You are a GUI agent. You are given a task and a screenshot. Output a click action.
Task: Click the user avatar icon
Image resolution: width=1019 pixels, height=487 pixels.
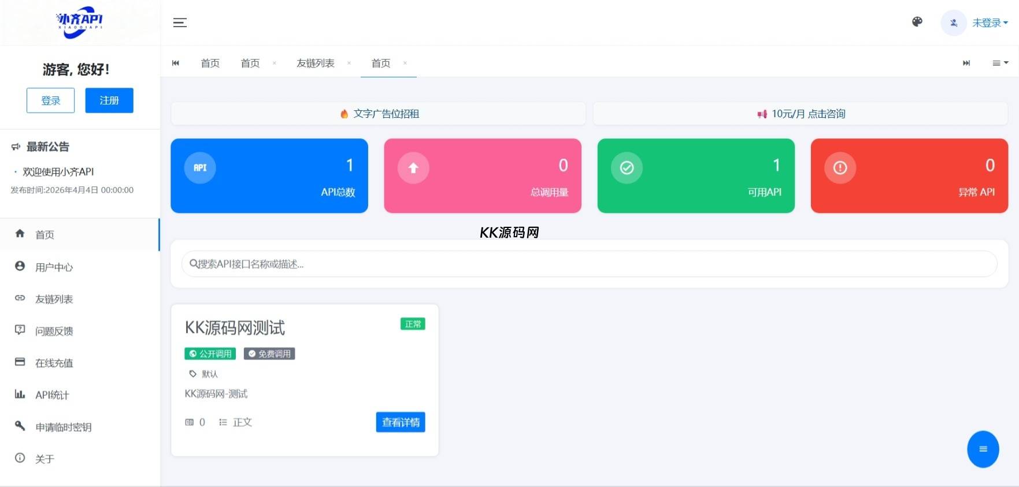[954, 23]
